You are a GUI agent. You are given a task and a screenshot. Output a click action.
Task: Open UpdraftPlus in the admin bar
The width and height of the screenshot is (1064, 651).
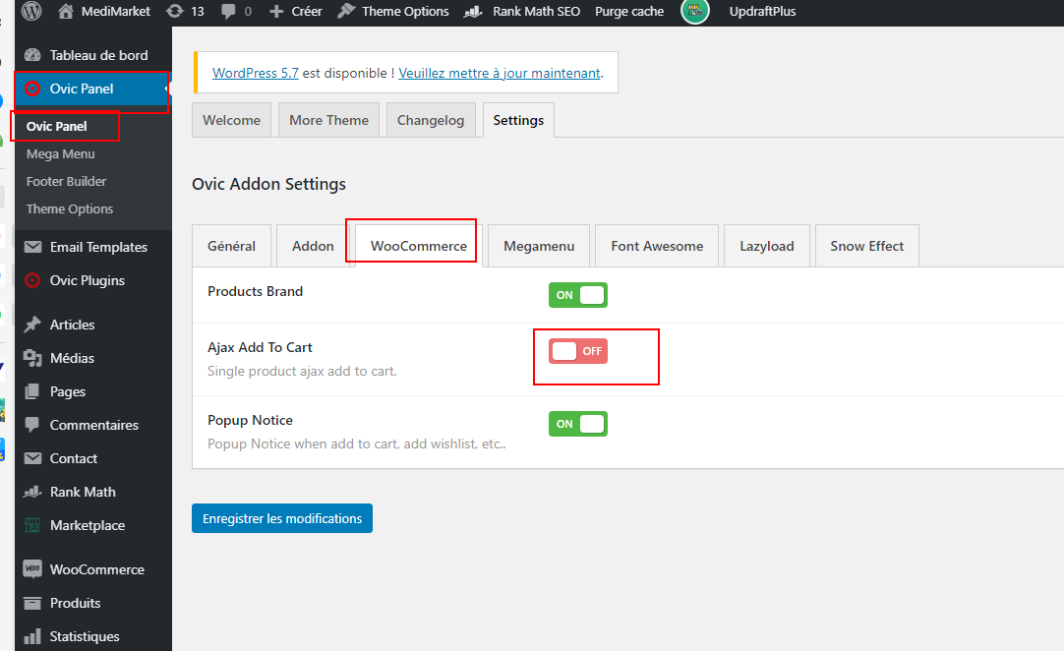click(763, 12)
